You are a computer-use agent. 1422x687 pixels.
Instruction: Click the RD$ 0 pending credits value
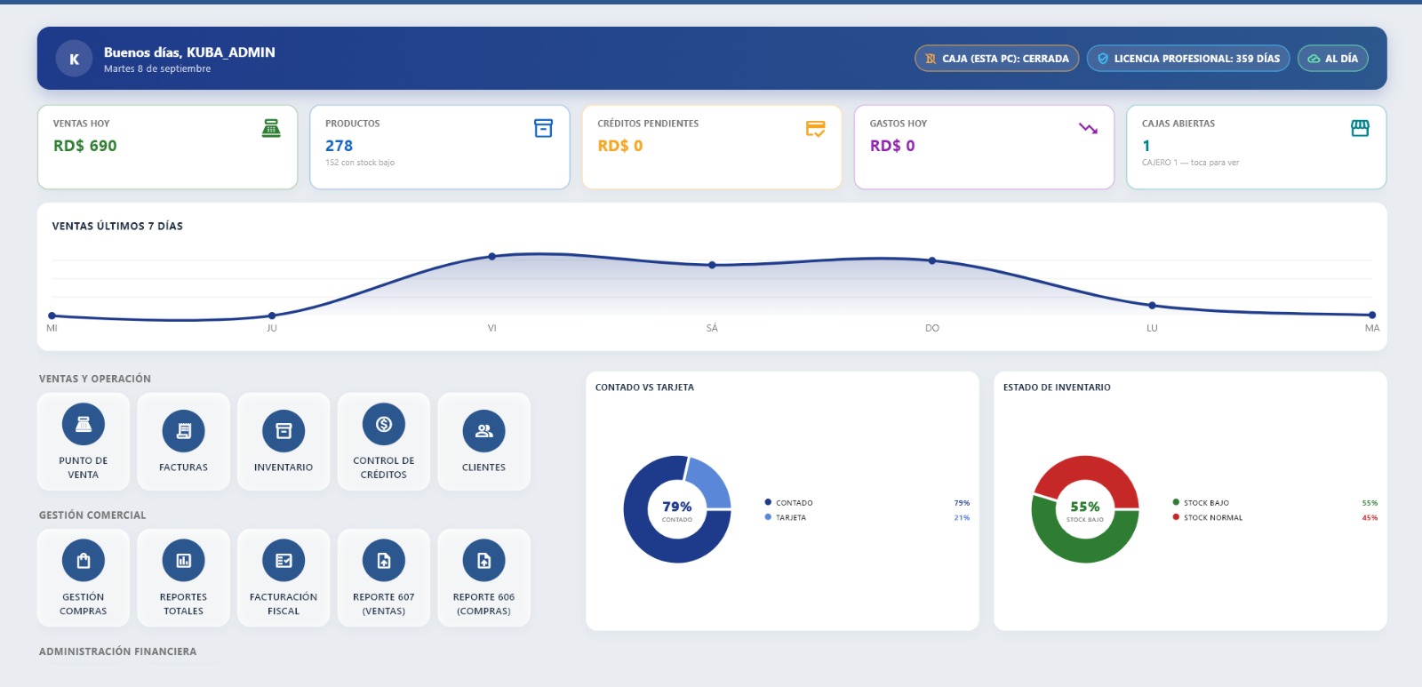click(620, 146)
